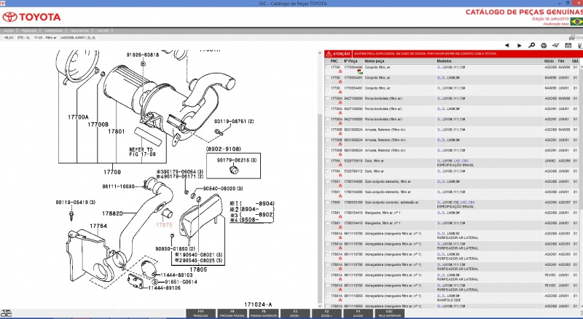
Task: Select the highlighted callout 17875 in the diagram
Action: tap(164, 225)
